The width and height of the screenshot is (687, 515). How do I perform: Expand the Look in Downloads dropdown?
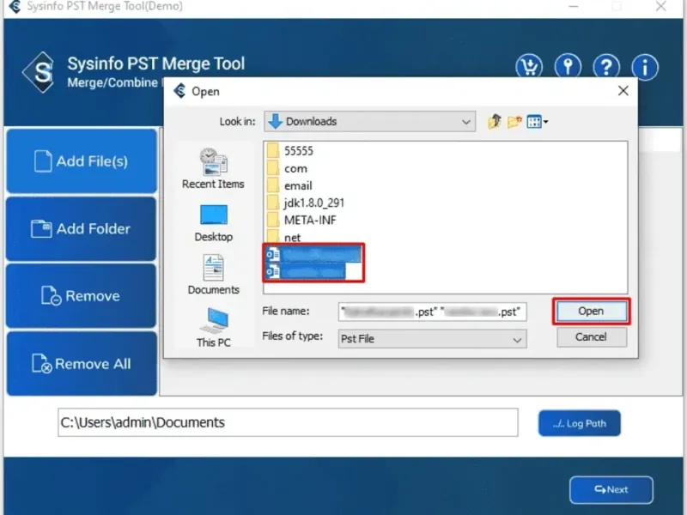(x=370, y=121)
